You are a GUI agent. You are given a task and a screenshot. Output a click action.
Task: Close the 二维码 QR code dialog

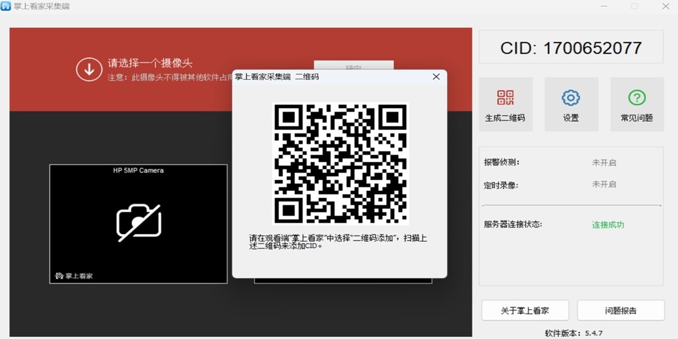(436, 76)
